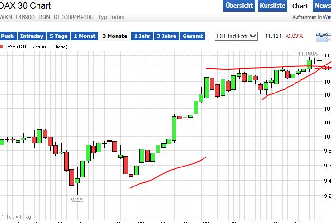332x223 pixels.
Task: Select the 5 Tage range
Action: pyautogui.click(x=59, y=36)
